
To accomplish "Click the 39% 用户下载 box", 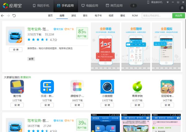I will [x=82, y=125].
